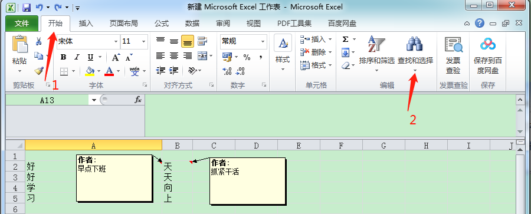Click 插入 insert cells button

[316, 39]
